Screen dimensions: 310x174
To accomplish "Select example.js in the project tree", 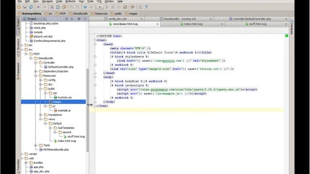I will (x=64, y=111).
